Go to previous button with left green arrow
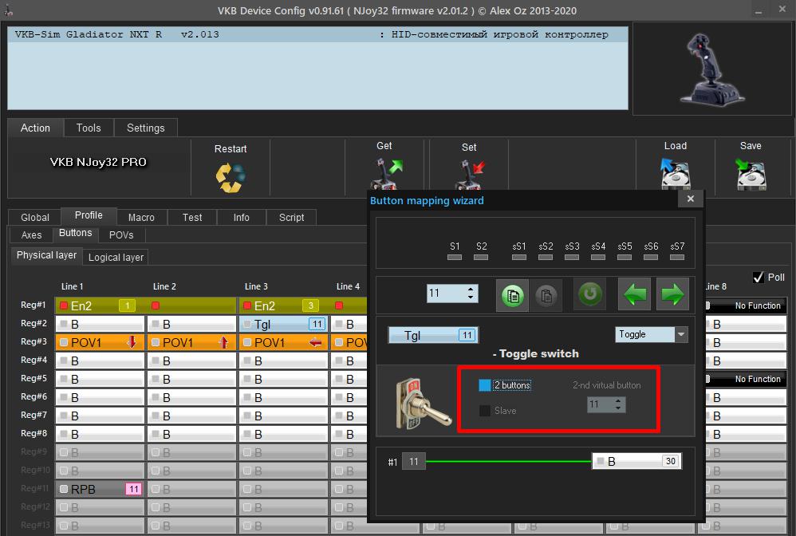796x536 pixels. pyautogui.click(x=635, y=294)
